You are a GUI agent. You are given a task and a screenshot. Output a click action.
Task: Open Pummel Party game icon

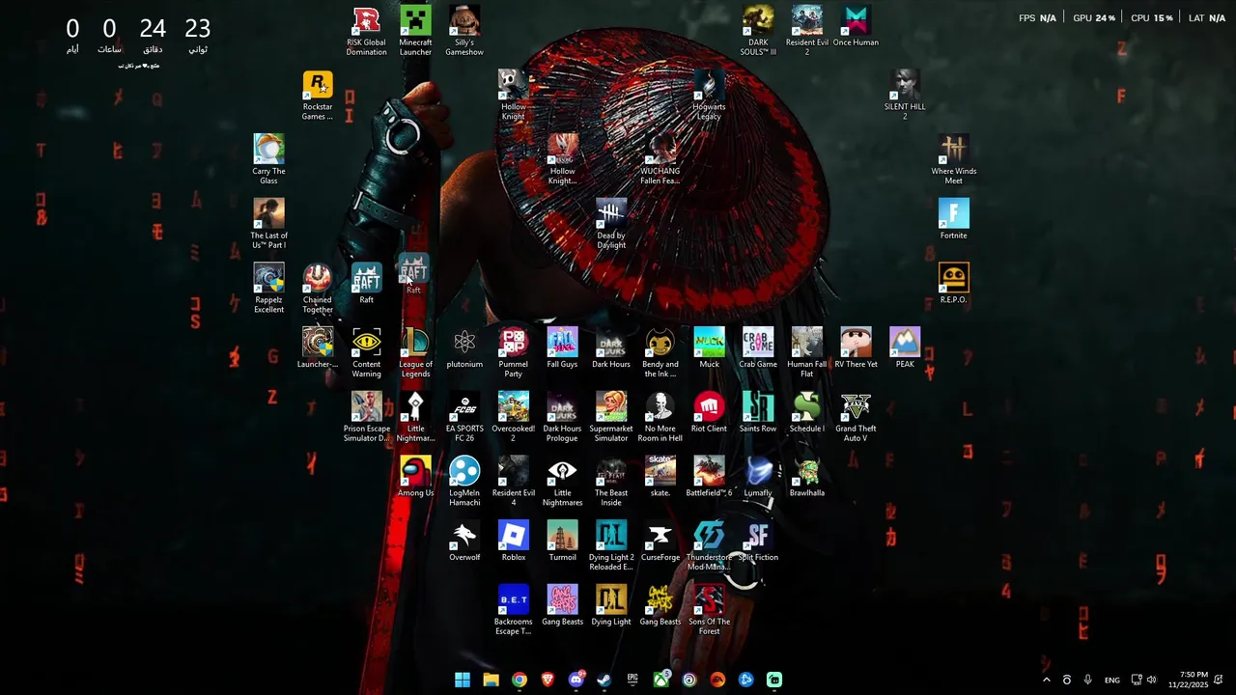coord(514,353)
